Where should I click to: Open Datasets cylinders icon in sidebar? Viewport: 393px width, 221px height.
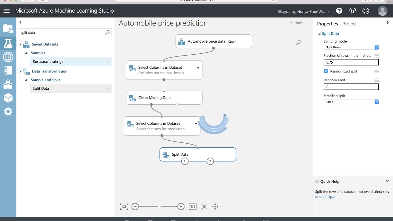click(x=8, y=84)
